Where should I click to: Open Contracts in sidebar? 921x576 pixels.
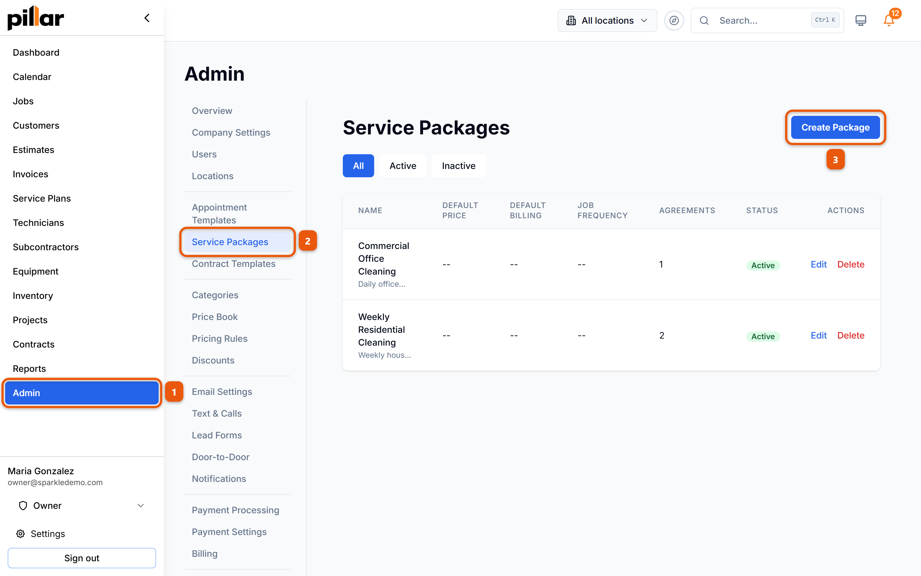[82, 344]
